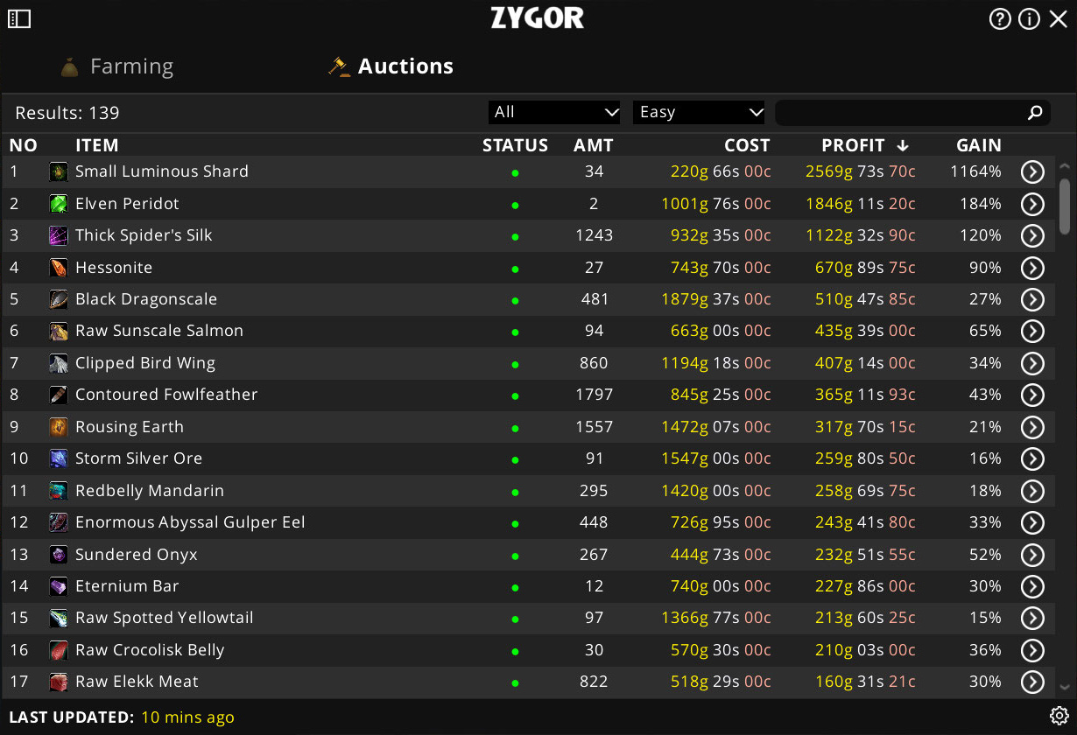Sort by the GAIN column header
Screen dimensions: 1077x735
pyautogui.click(x=978, y=145)
